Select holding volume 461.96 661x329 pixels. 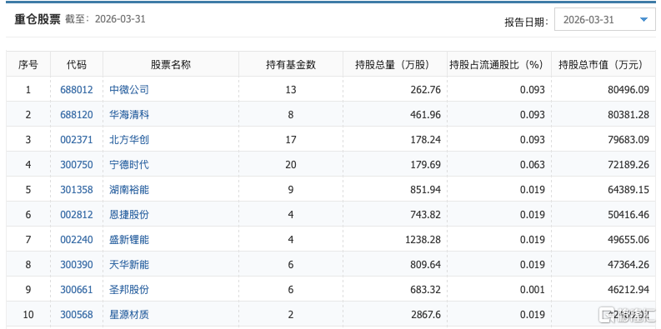426,115
